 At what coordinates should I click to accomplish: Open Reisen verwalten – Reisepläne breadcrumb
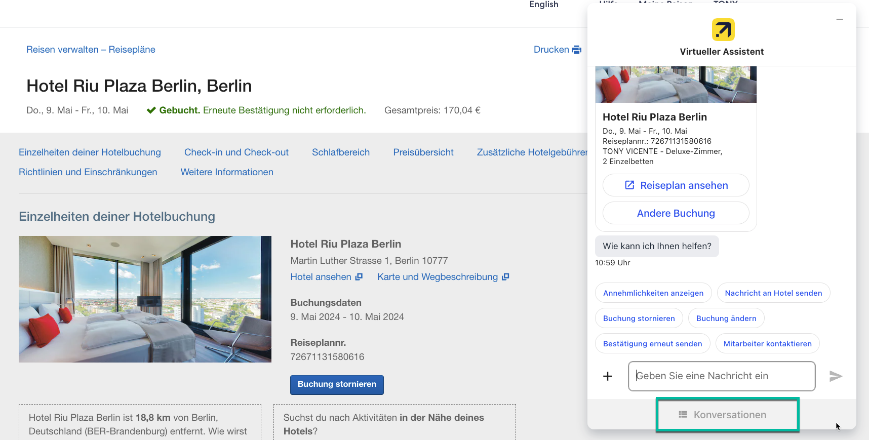91,50
